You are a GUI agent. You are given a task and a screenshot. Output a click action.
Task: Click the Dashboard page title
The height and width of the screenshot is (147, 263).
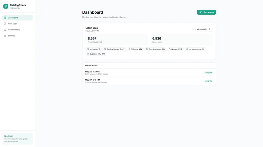coord(93,12)
